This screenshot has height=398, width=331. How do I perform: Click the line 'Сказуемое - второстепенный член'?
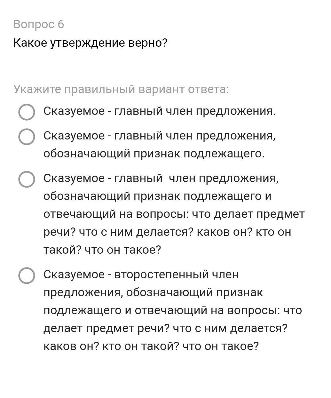[141, 275]
